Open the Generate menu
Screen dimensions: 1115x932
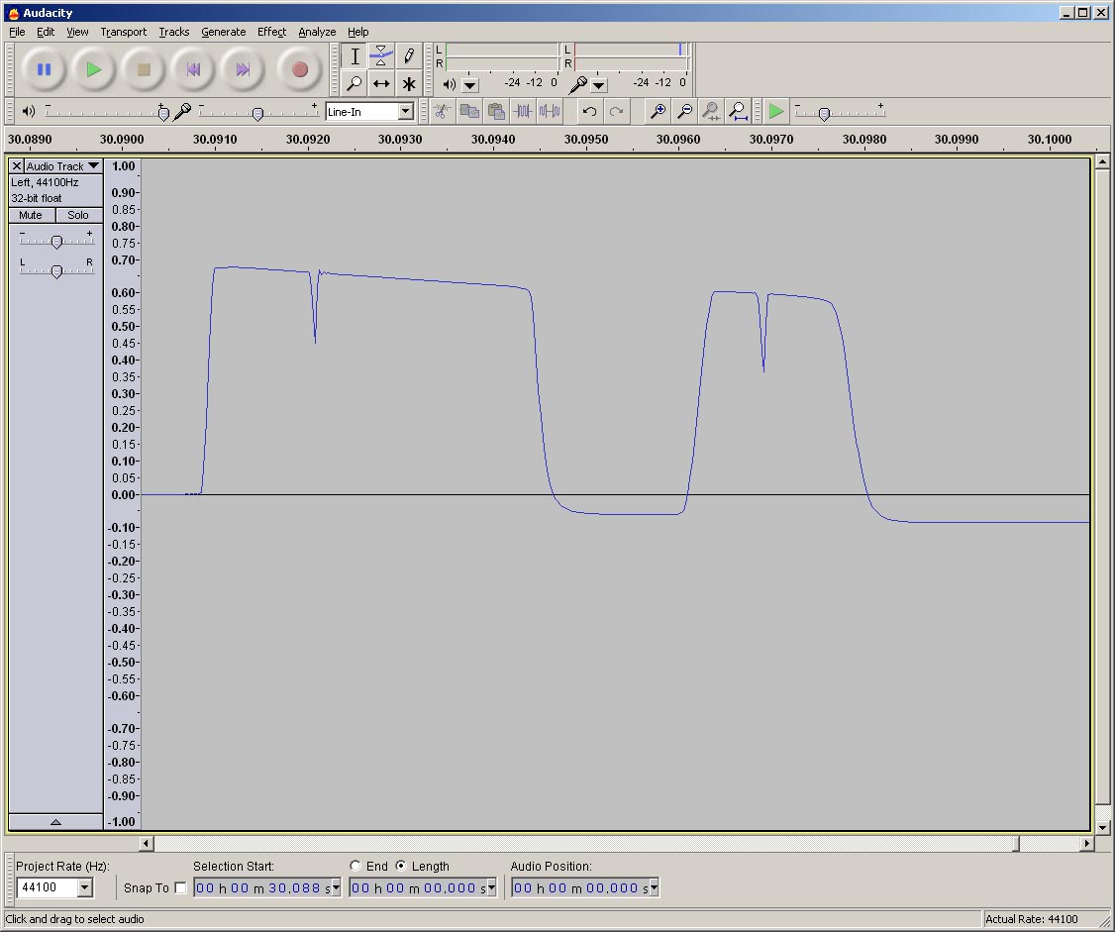point(223,32)
